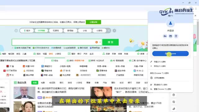Screen dimensions: 199x112
Task: Click the page vertical scrollbar
Action: [x=198, y=33]
